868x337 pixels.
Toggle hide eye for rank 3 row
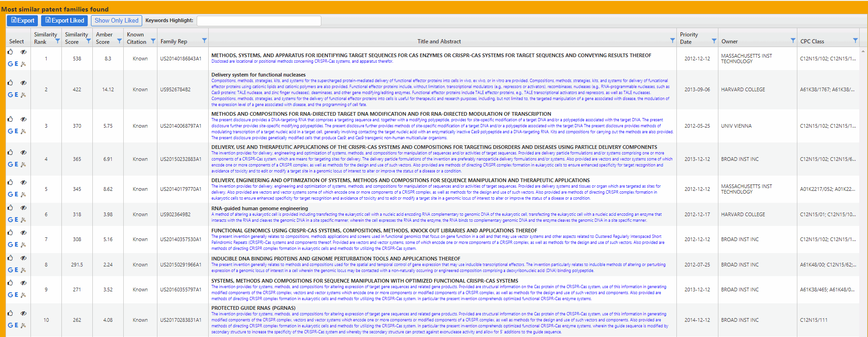click(24, 119)
